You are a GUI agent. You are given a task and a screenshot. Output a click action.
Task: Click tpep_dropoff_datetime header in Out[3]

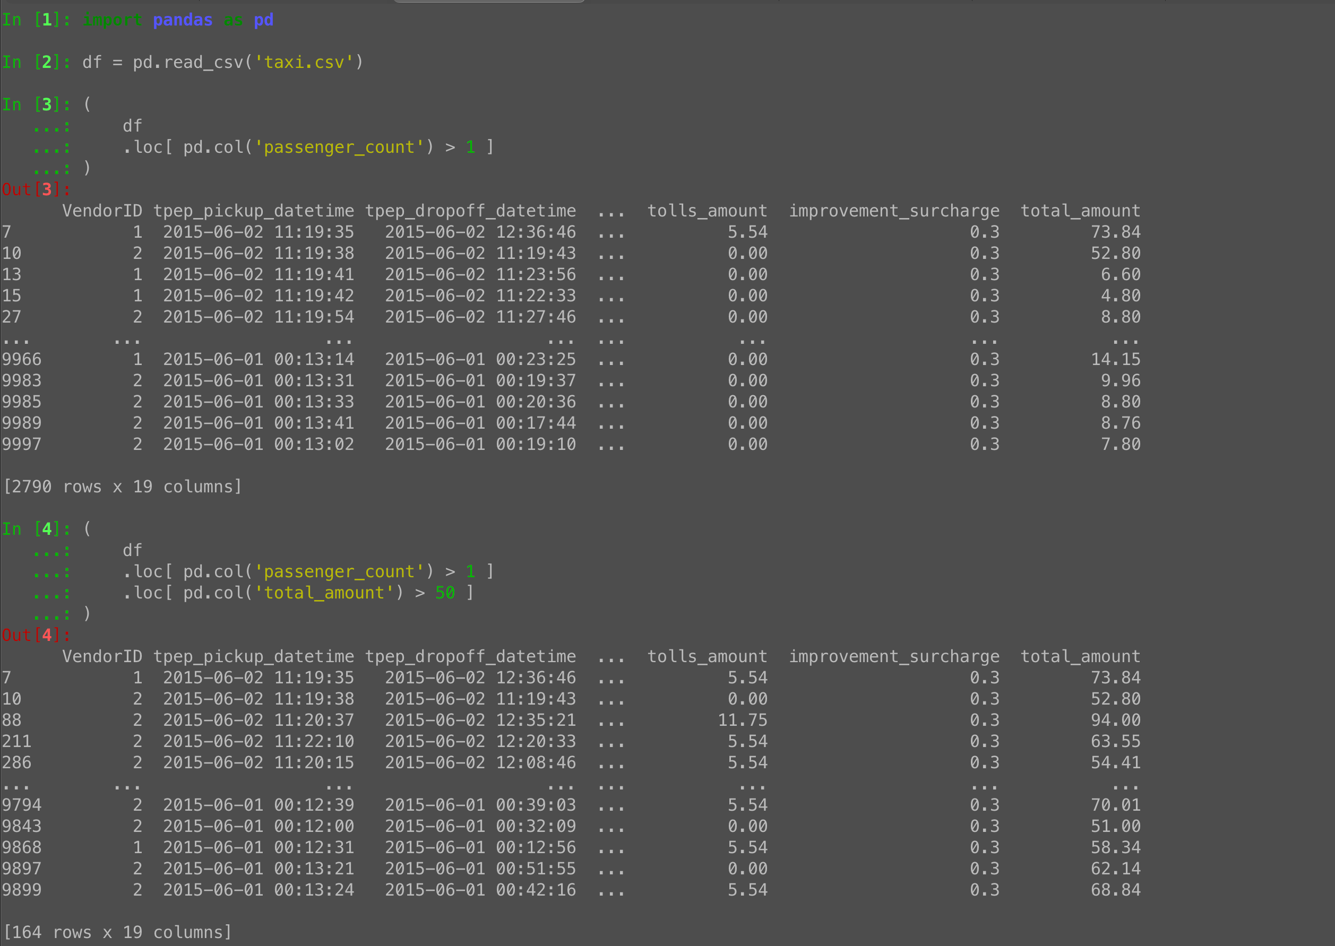[470, 211]
